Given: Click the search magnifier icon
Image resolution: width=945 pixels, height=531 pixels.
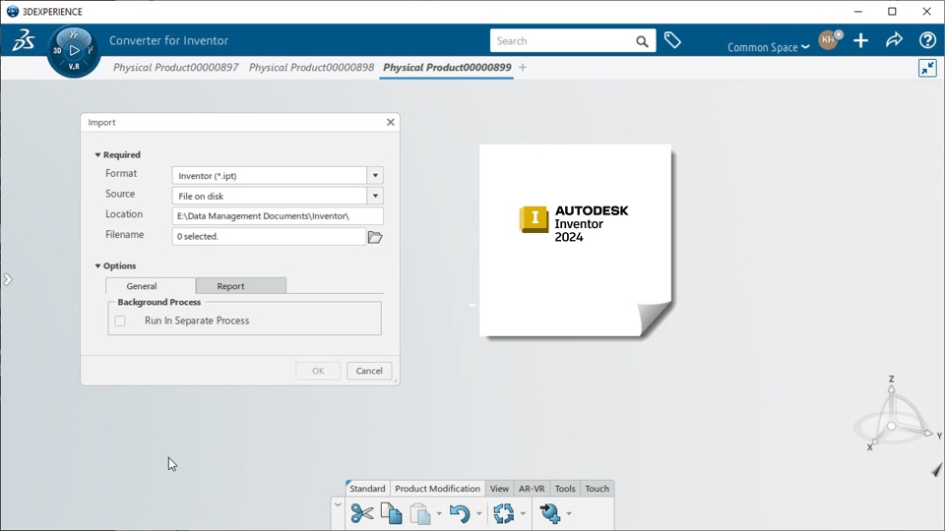Looking at the screenshot, I should point(642,41).
